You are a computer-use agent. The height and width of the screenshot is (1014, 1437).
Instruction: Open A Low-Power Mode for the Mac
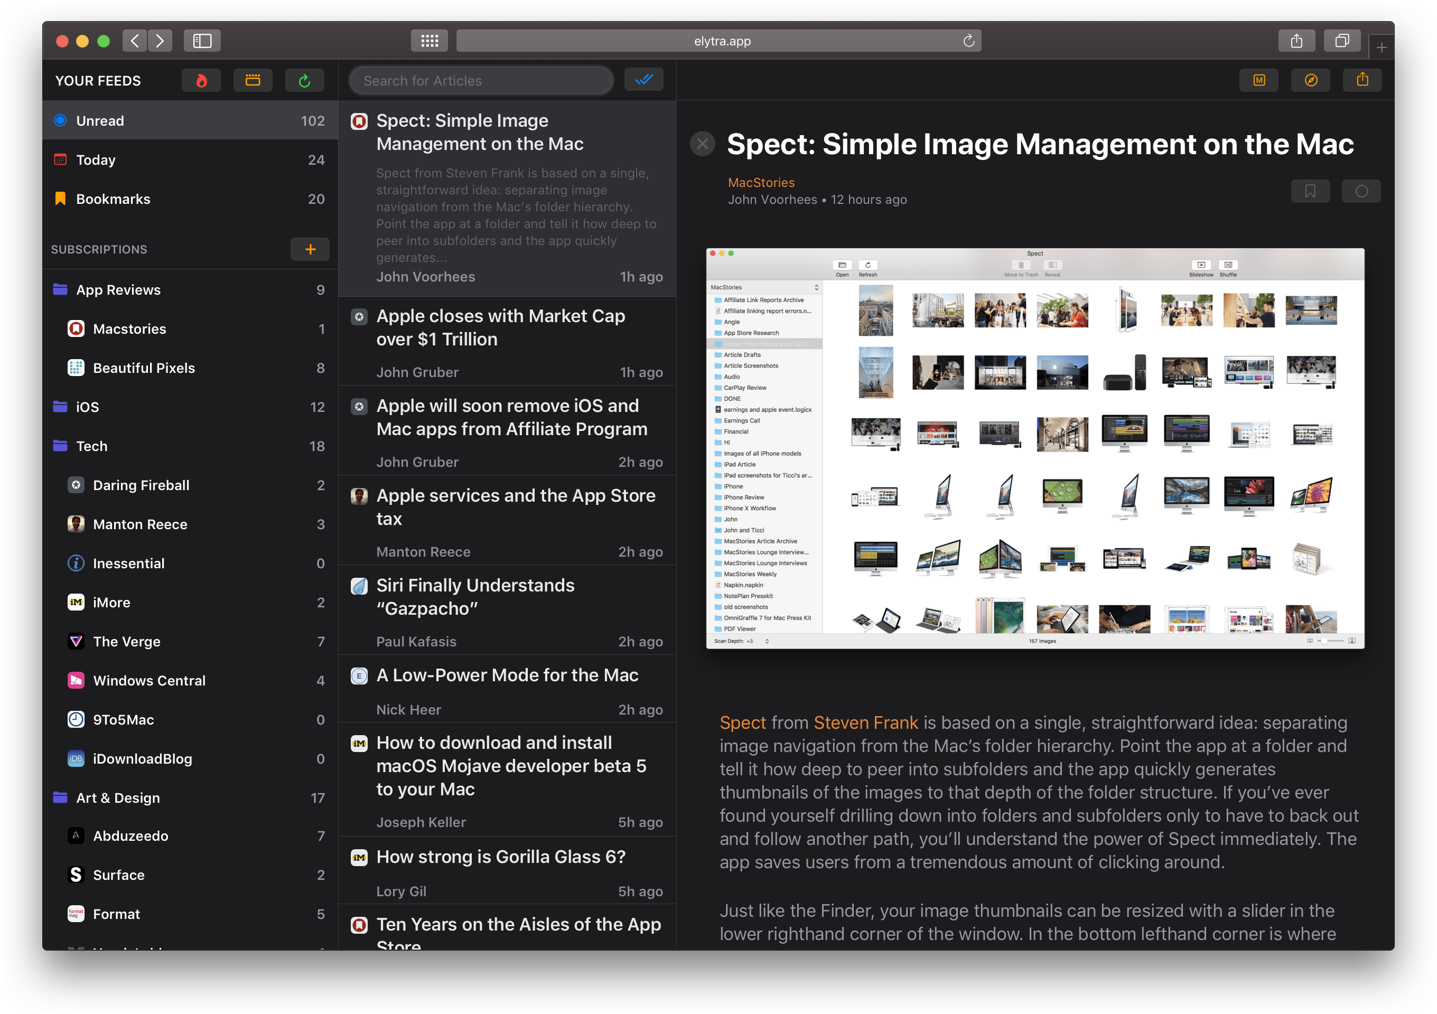point(508,689)
